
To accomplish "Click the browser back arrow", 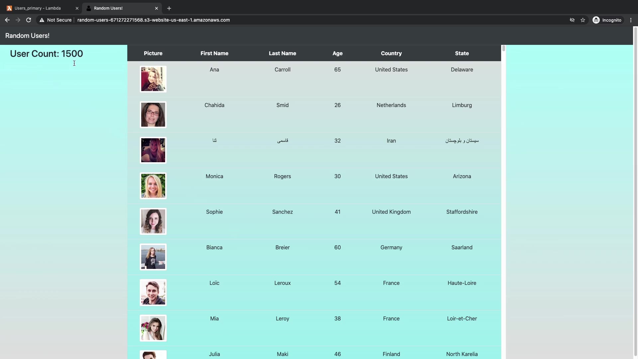I will (x=7, y=20).
